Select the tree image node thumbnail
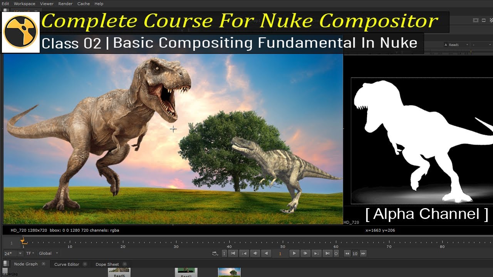This screenshot has height=277, width=493. click(230, 272)
